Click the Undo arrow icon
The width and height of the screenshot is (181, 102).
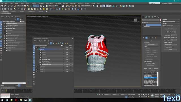(x=2, y=6)
